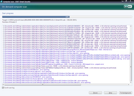Click the horizontal scrollbar right arrow
Viewport: 134px width, 96px height.
(129, 85)
